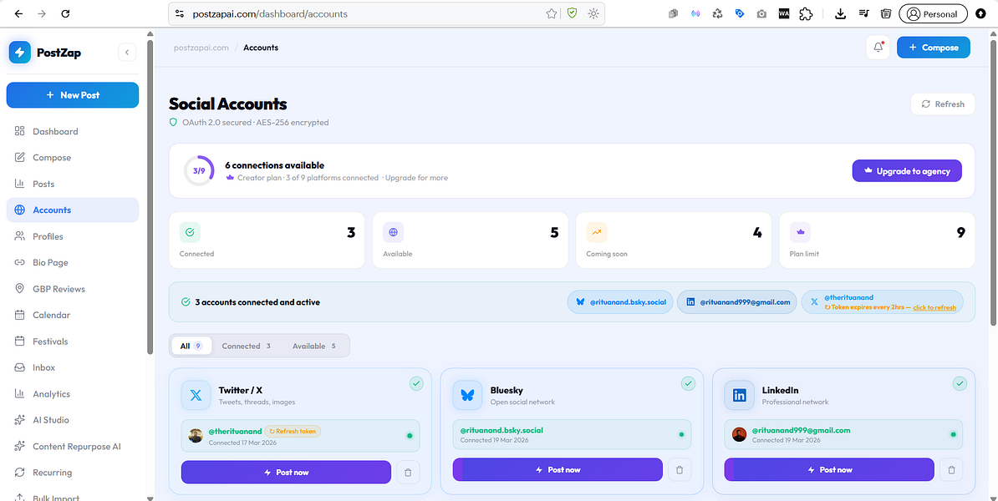Screen dimensions: 998x501
Task: Open the Personal profile menu
Action: pyautogui.click(x=933, y=13)
